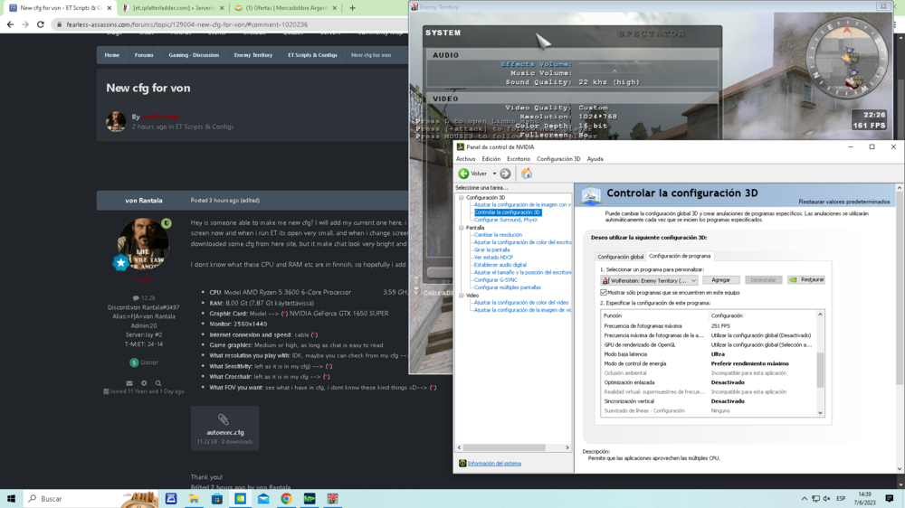The image size is (905, 508).
Task: Open File Explorer from the taskbar
Action: pyautogui.click(x=194, y=499)
